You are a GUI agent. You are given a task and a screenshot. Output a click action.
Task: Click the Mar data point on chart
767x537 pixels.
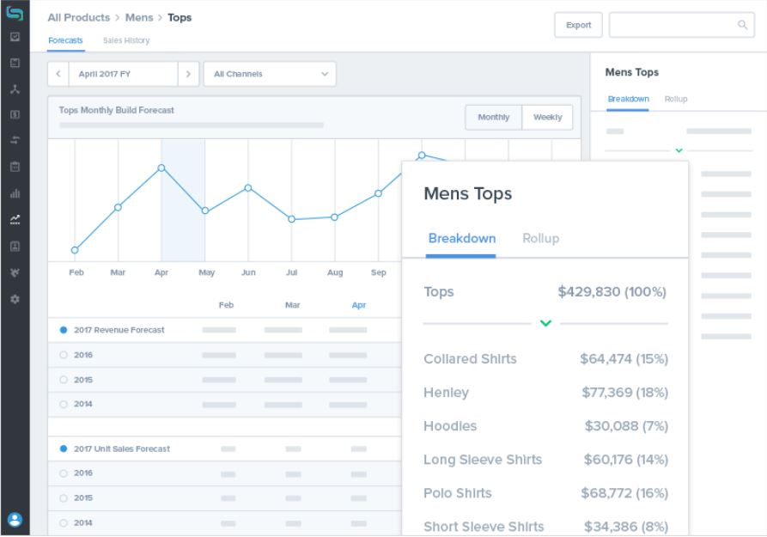tap(118, 208)
